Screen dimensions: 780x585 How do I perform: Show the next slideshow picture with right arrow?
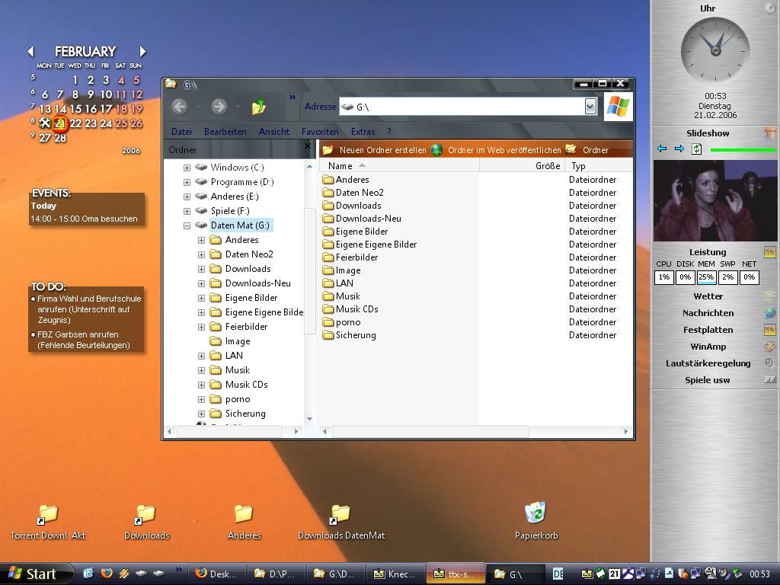click(679, 149)
